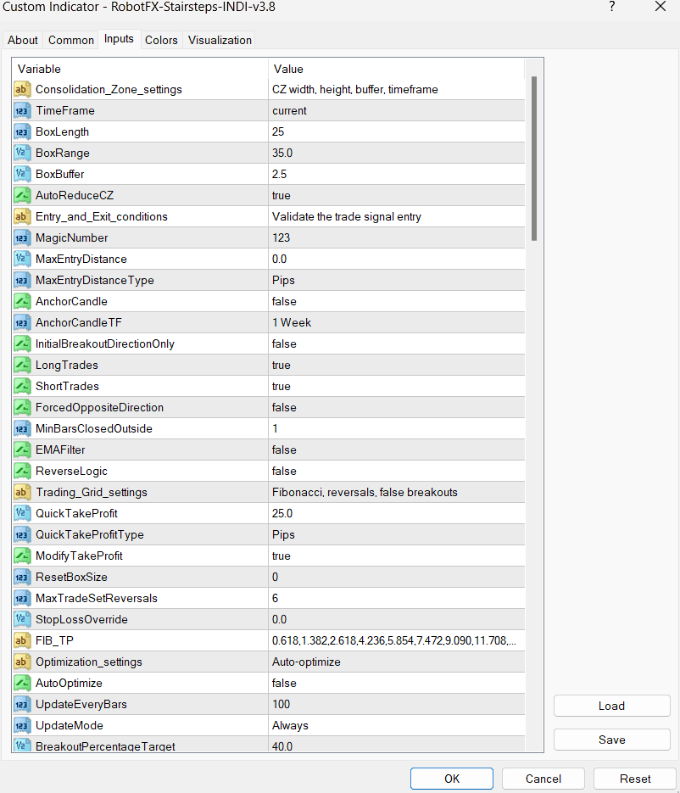Viewport: 680px width, 793px height.
Task: Click the double-type icon beside BoxRange
Action: point(22,154)
